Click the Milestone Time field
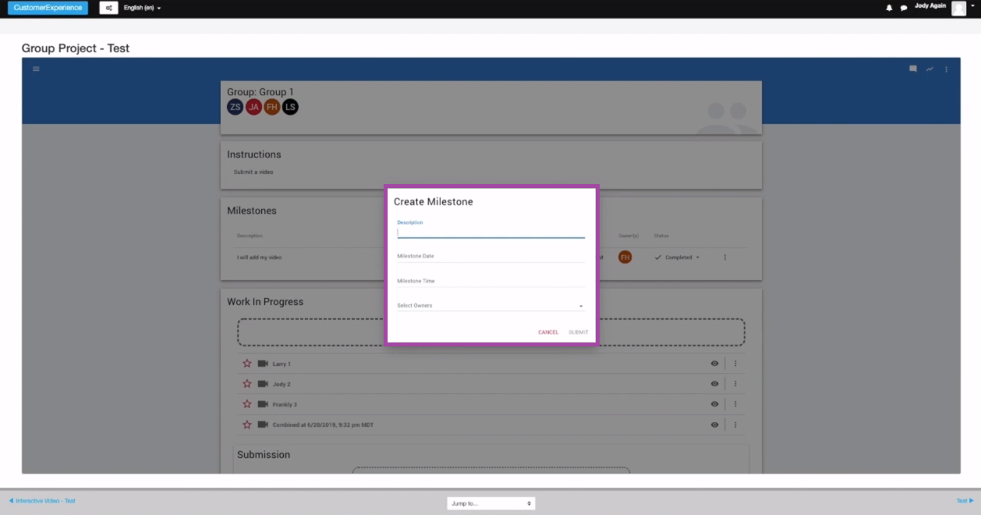Screen dimensions: 981x515 click(x=490, y=281)
